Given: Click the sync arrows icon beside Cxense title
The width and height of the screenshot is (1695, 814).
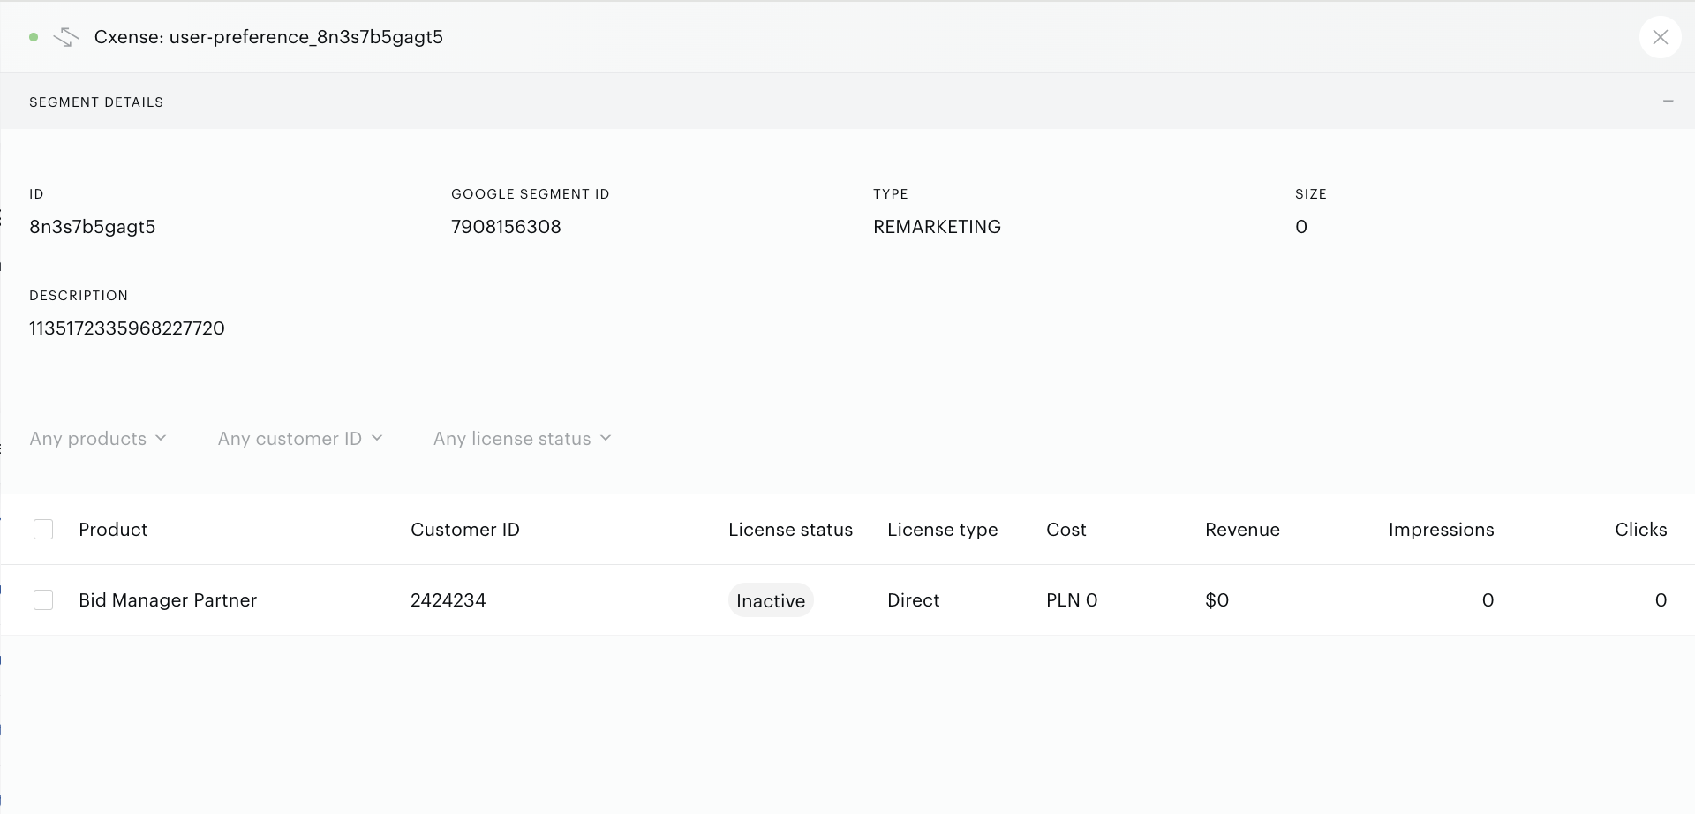Looking at the screenshot, I should coord(66,37).
